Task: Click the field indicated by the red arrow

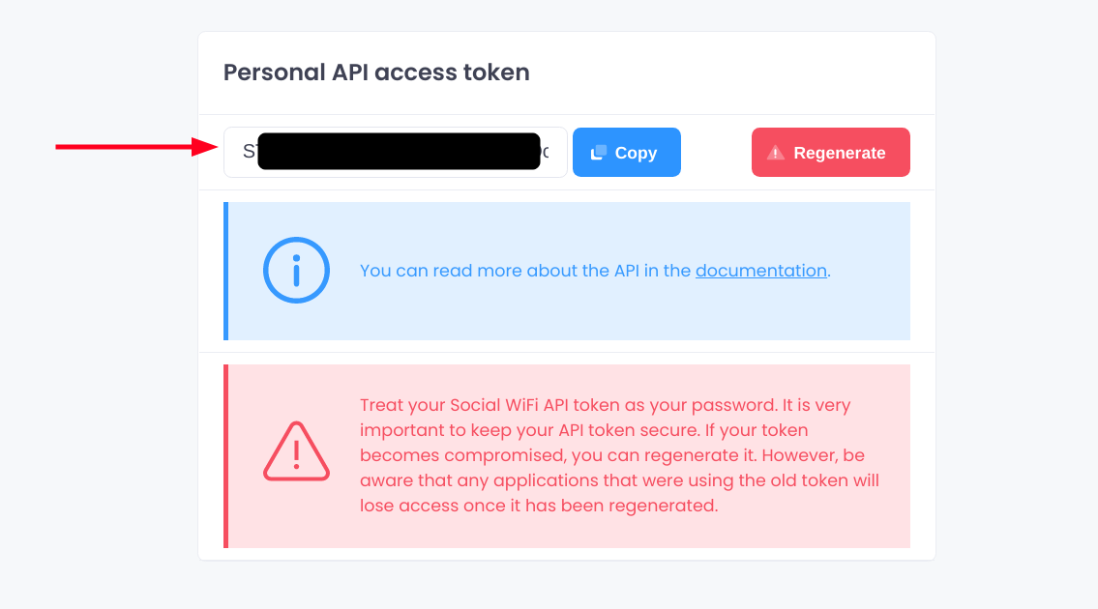Action: click(x=395, y=152)
